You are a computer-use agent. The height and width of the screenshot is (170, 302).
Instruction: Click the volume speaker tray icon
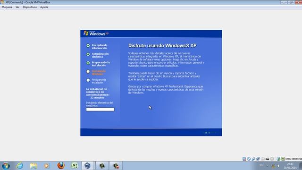tap(278, 166)
